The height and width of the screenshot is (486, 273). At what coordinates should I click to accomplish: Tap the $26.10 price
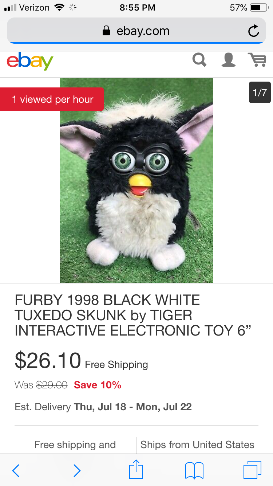click(x=48, y=360)
